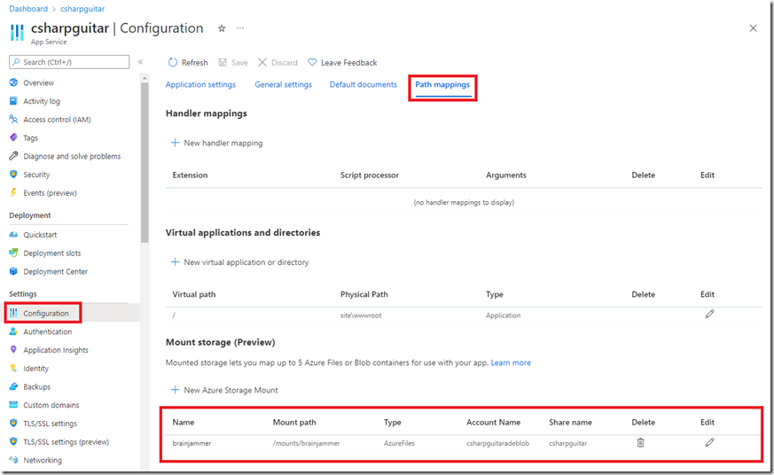Open the Learn more link
Viewport: 774px width, 475px height.
tap(511, 362)
